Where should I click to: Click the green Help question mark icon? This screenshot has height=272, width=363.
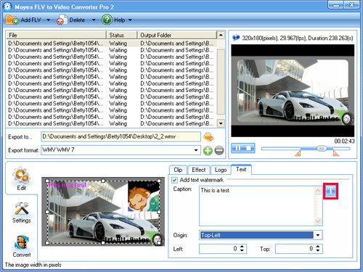tap(107, 20)
